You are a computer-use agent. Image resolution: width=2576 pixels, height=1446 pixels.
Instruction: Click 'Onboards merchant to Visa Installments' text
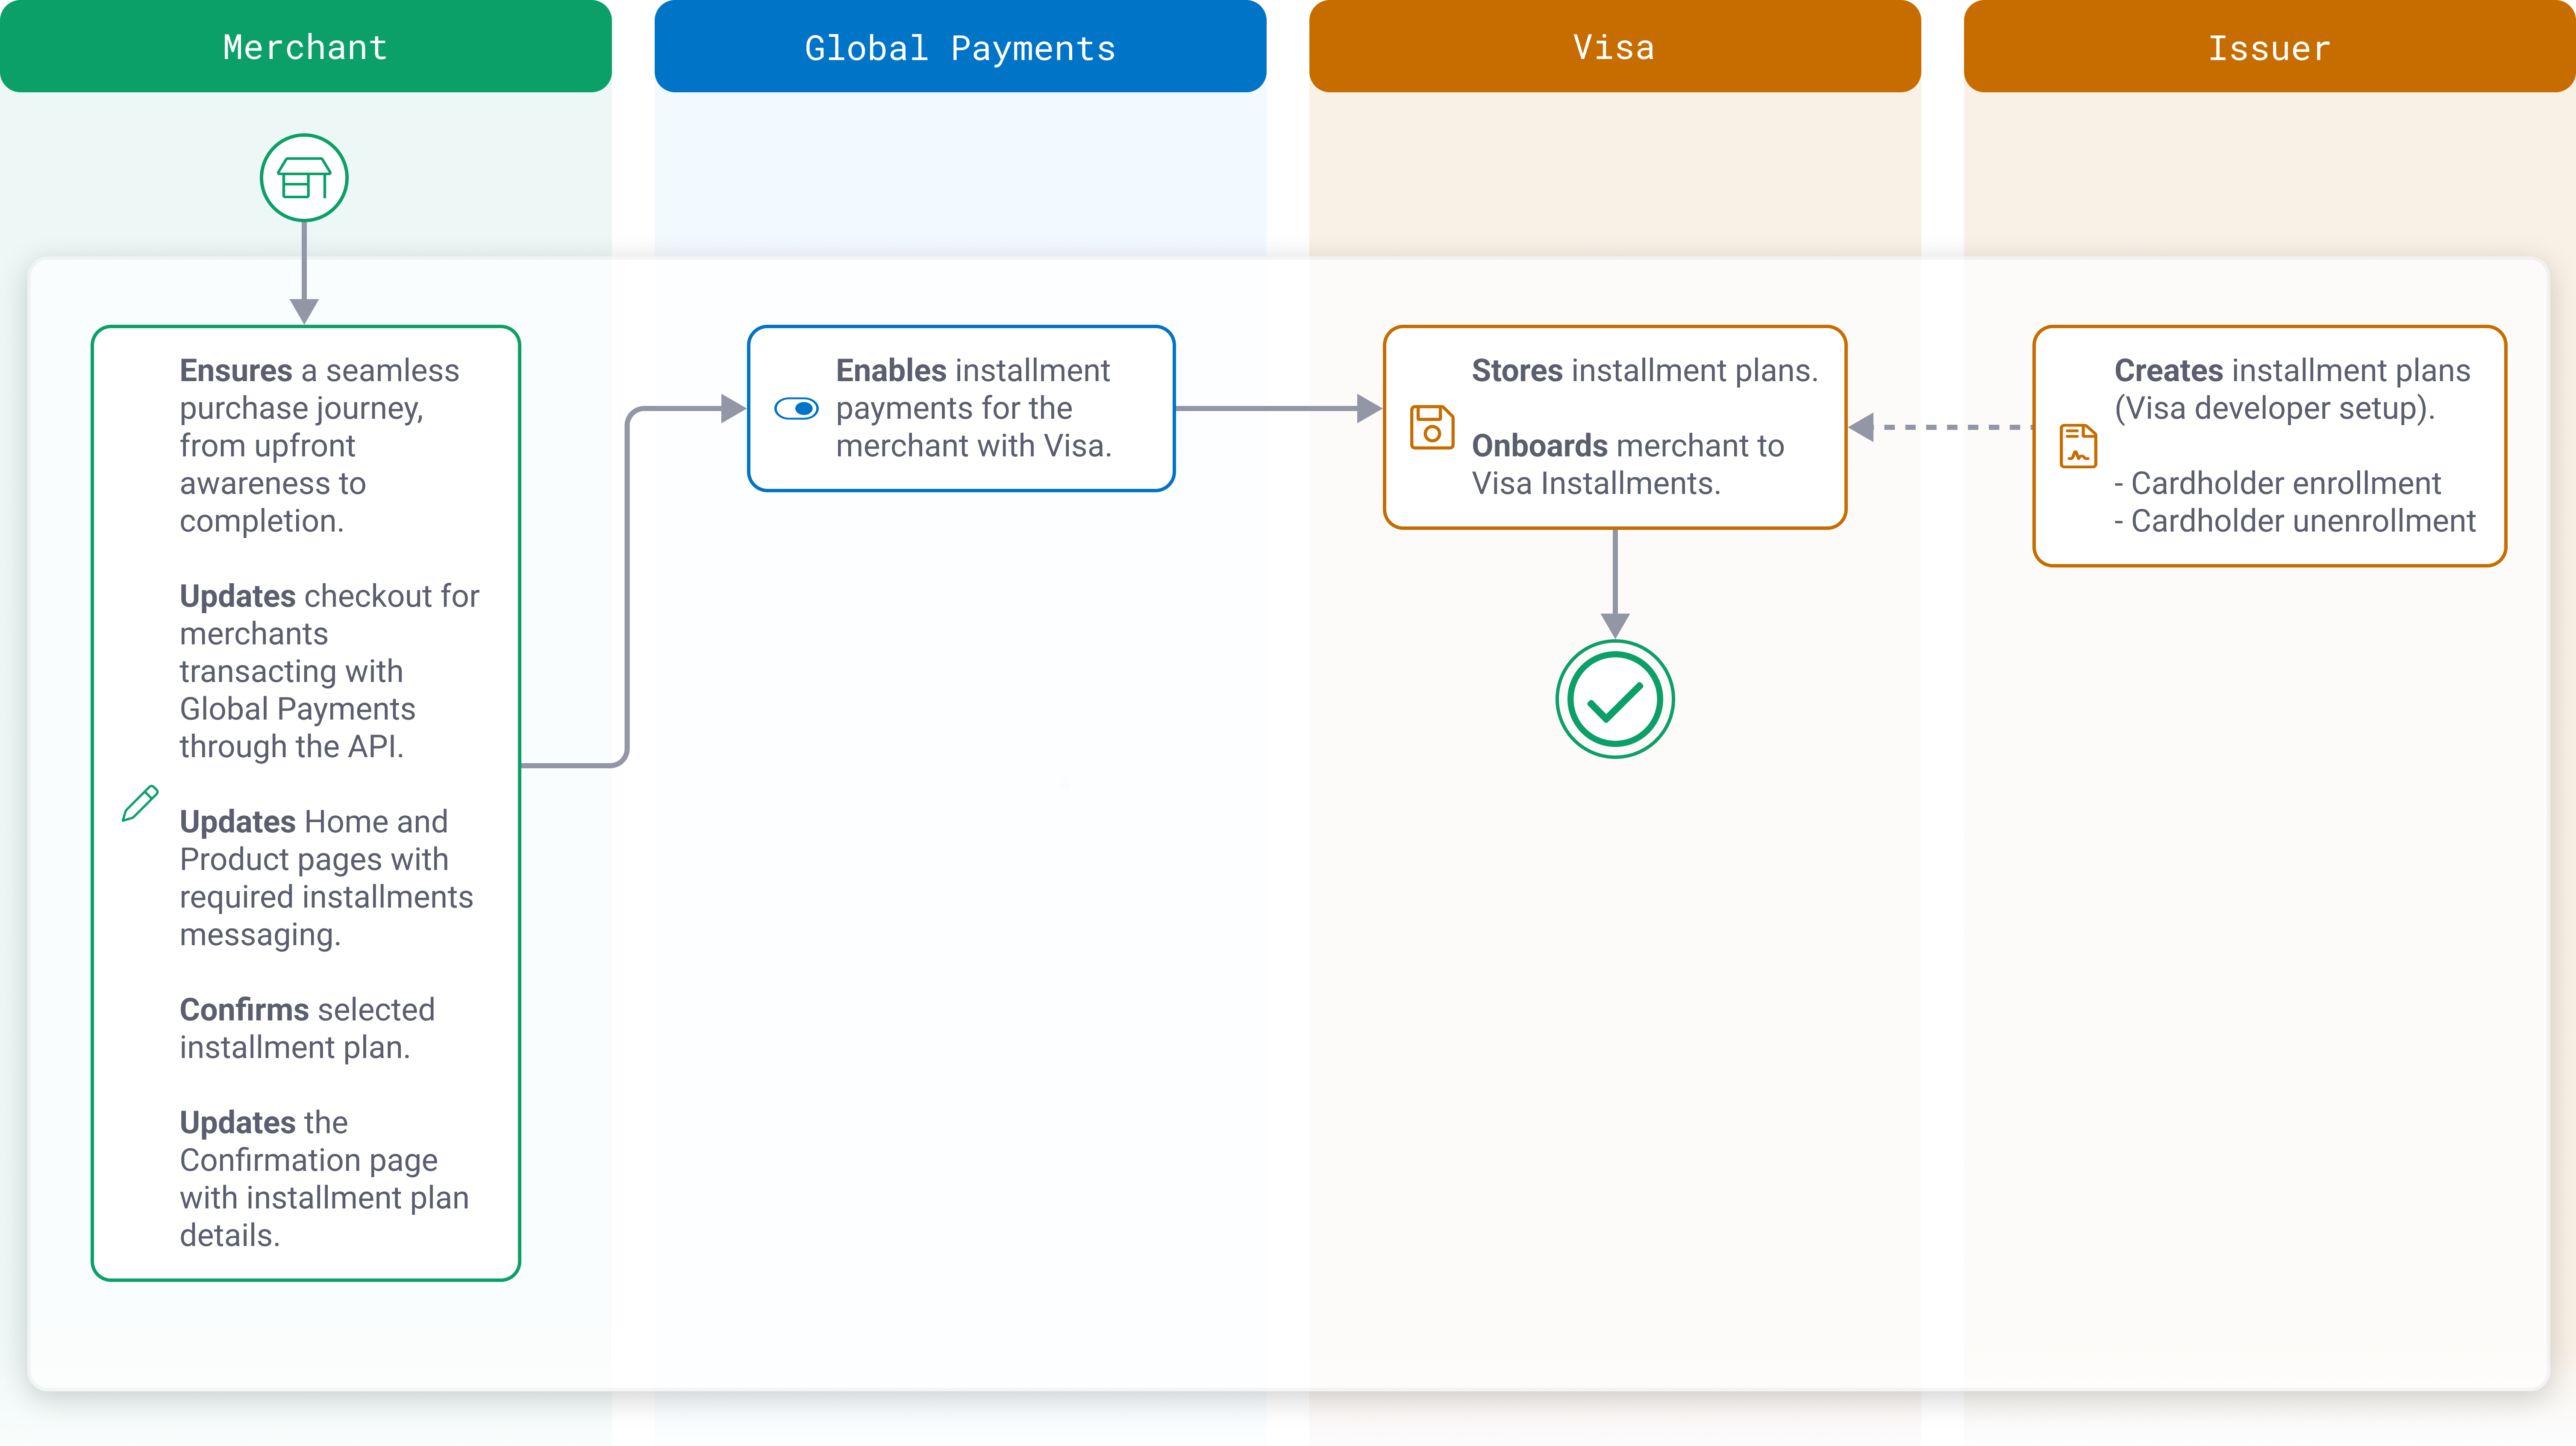pos(1628,465)
